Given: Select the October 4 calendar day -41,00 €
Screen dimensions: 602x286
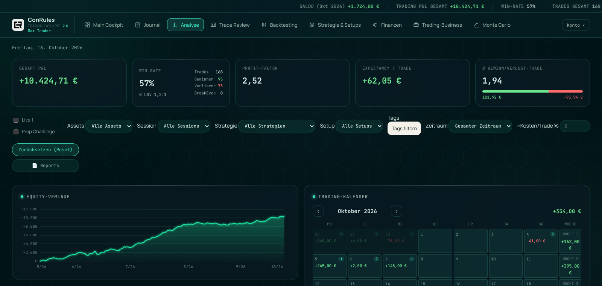Looking at the screenshot, I should (541, 241).
